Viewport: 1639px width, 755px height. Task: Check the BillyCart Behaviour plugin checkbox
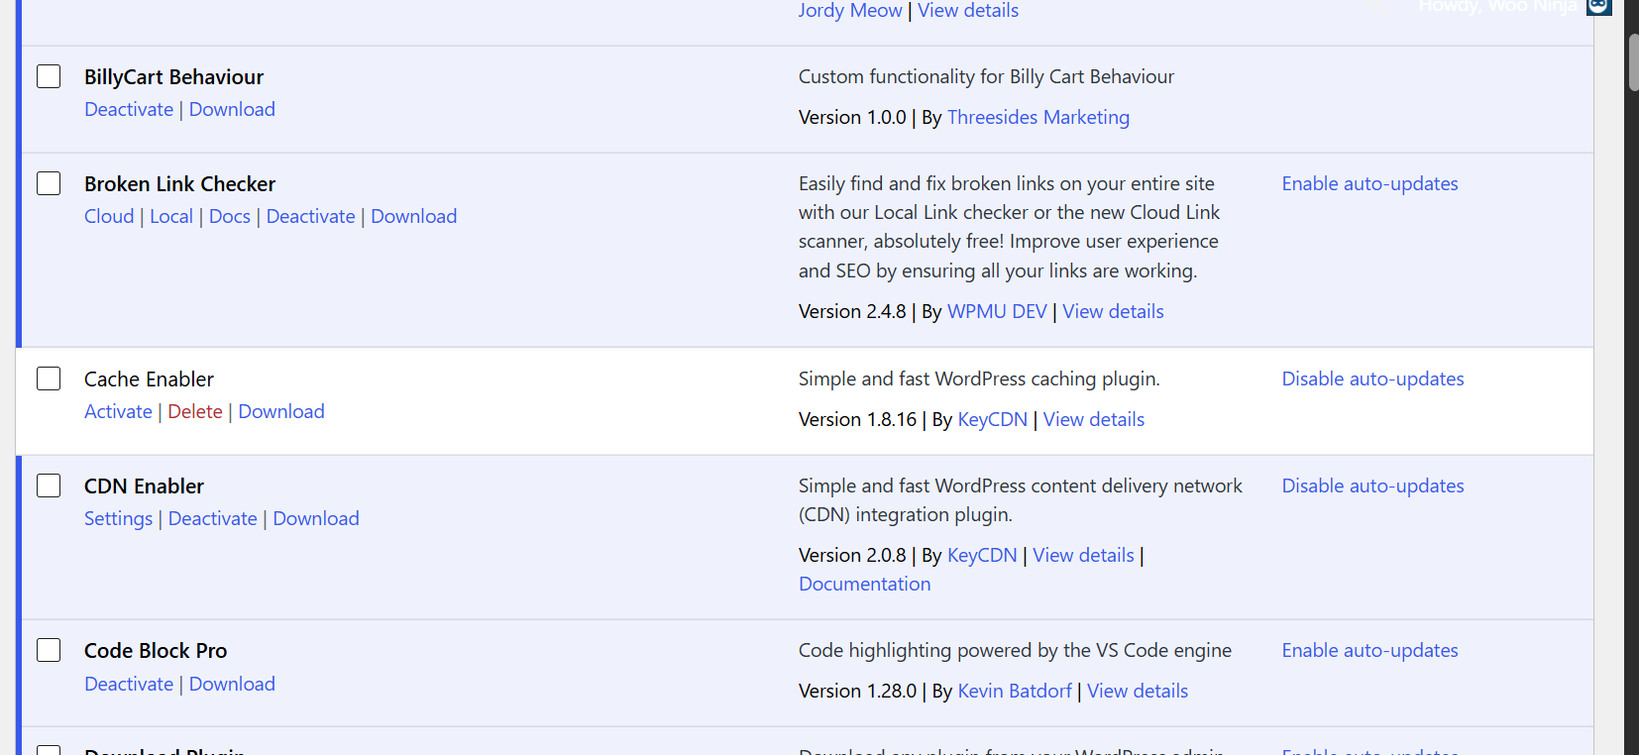49,76
